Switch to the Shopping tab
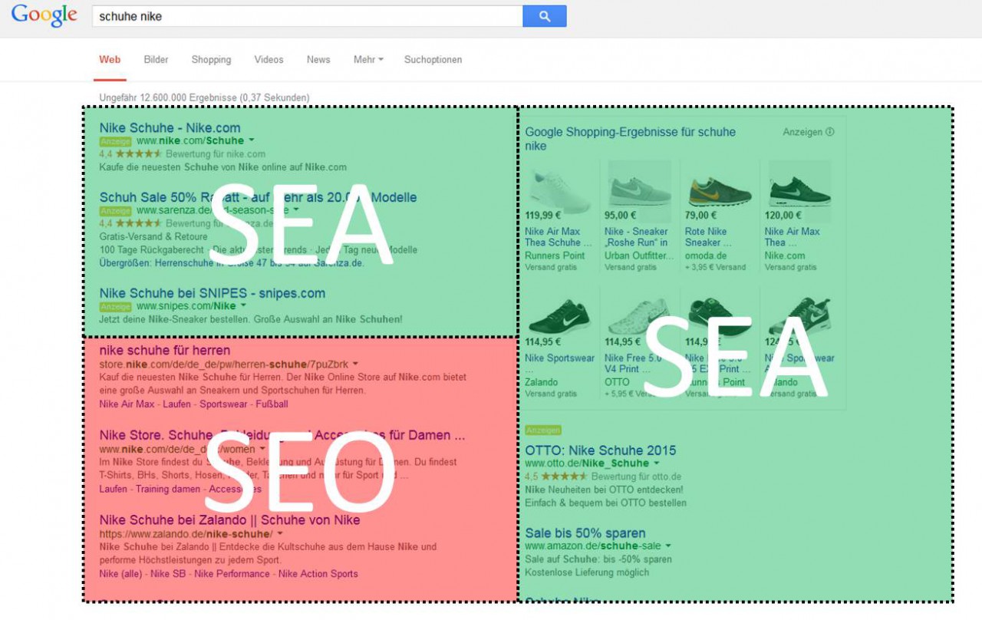Image resolution: width=982 pixels, height=620 pixels. coord(211,60)
